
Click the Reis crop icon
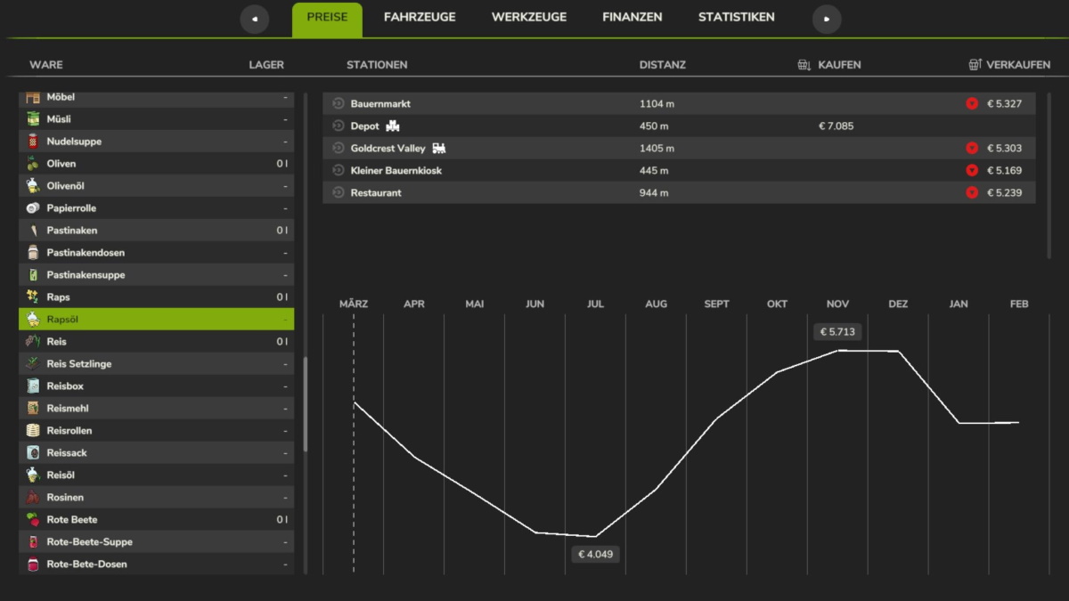[33, 342]
